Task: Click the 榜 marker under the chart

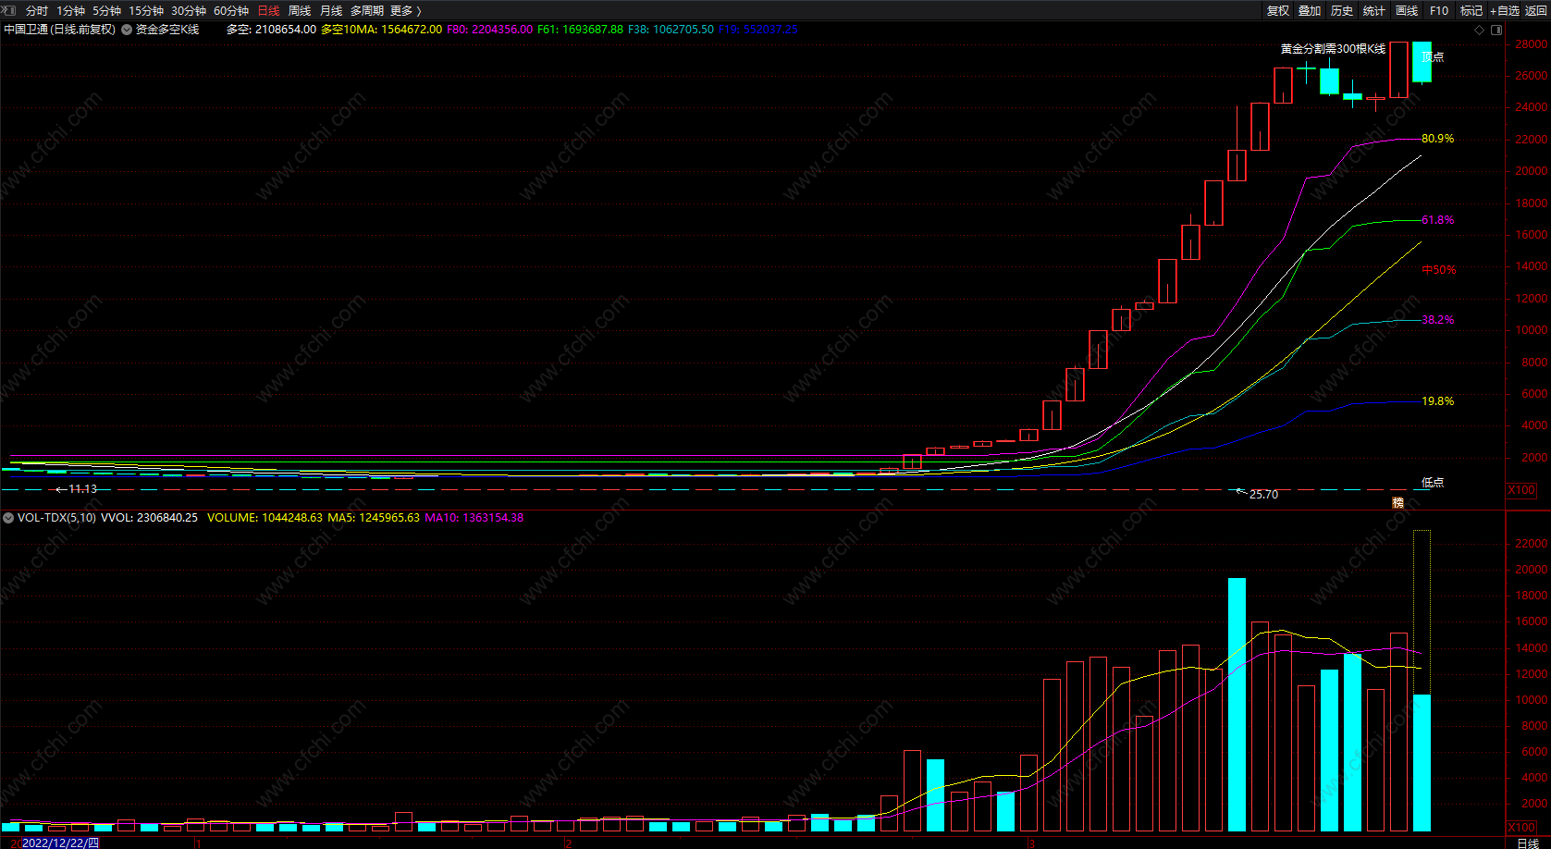Action: tap(1398, 503)
